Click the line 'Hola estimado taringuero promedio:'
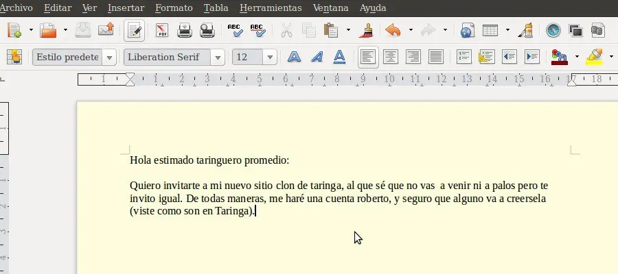This screenshot has width=618, height=274. pyautogui.click(x=209, y=160)
